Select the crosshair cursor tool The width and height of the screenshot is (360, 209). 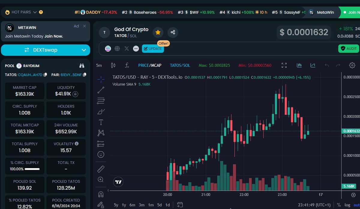tap(101, 79)
